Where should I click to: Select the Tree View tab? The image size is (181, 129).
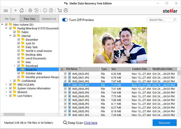pyautogui.click(x=29, y=19)
